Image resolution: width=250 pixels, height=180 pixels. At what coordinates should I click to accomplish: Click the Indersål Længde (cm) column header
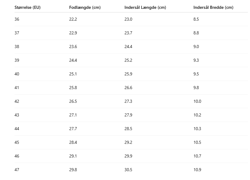pos(145,8)
